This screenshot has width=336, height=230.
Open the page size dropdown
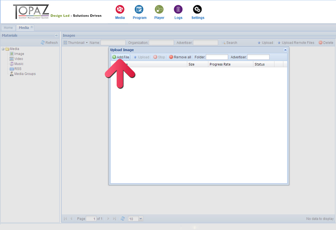141,219
